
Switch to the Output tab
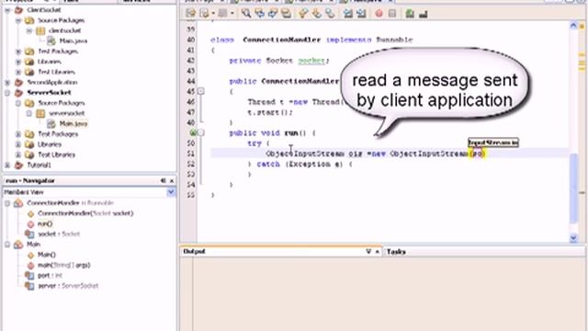(194, 251)
